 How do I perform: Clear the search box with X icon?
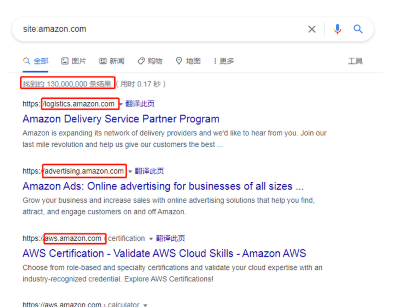pyautogui.click(x=312, y=29)
